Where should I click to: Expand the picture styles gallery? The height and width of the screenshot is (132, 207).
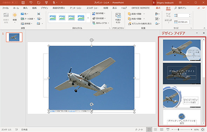tap(88, 18)
